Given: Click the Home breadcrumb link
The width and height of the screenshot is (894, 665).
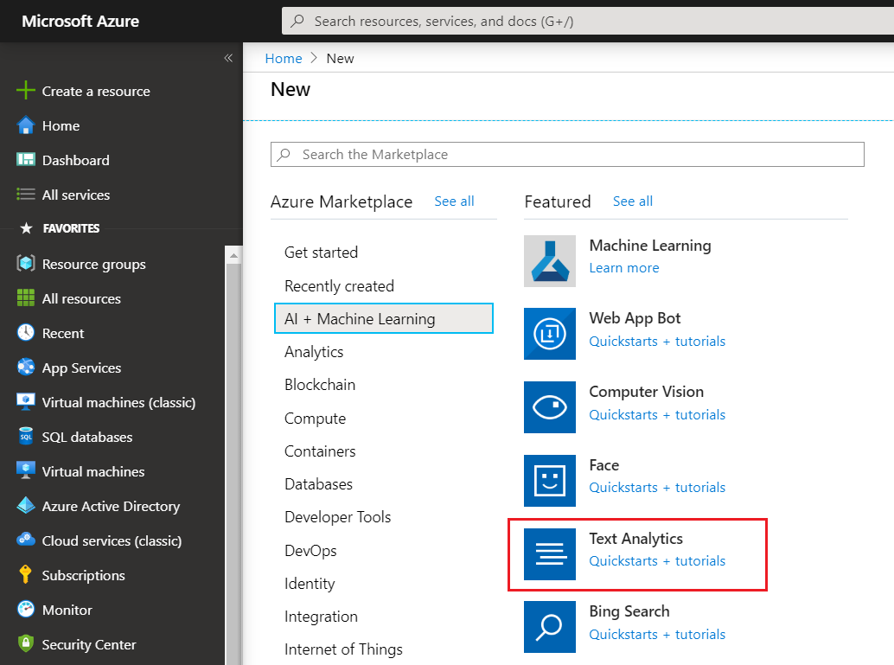Looking at the screenshot, I should (x=284, y=58).
